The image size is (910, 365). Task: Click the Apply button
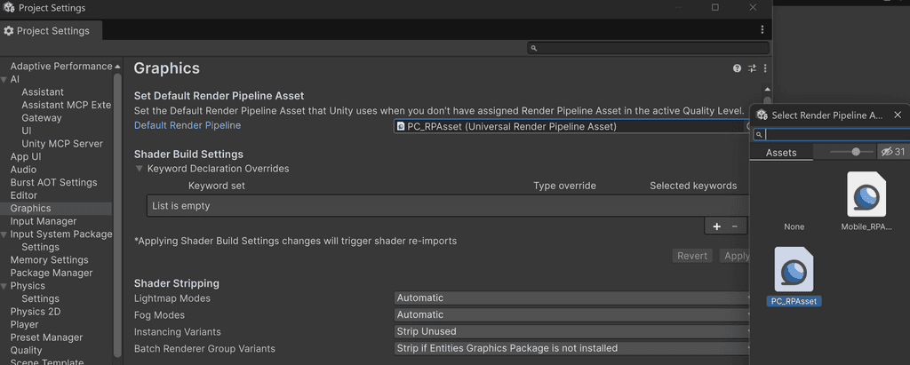tap(735, 256)
